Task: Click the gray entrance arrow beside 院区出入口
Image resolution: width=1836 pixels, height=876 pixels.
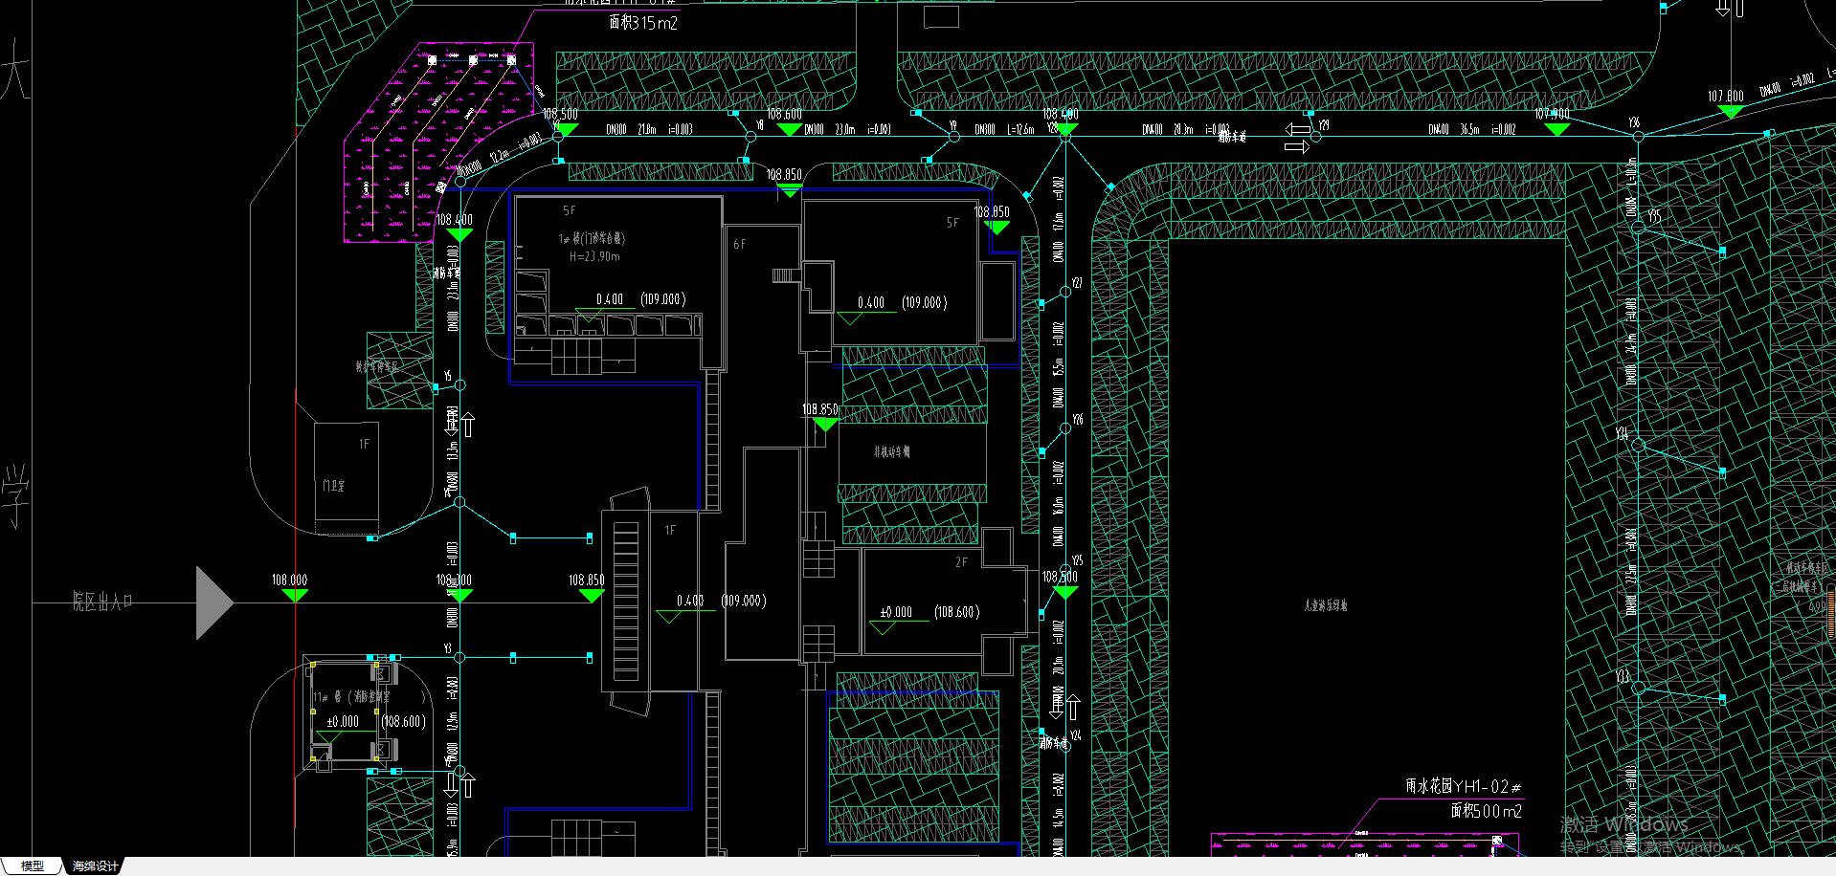Action: [x=214, y=602]
